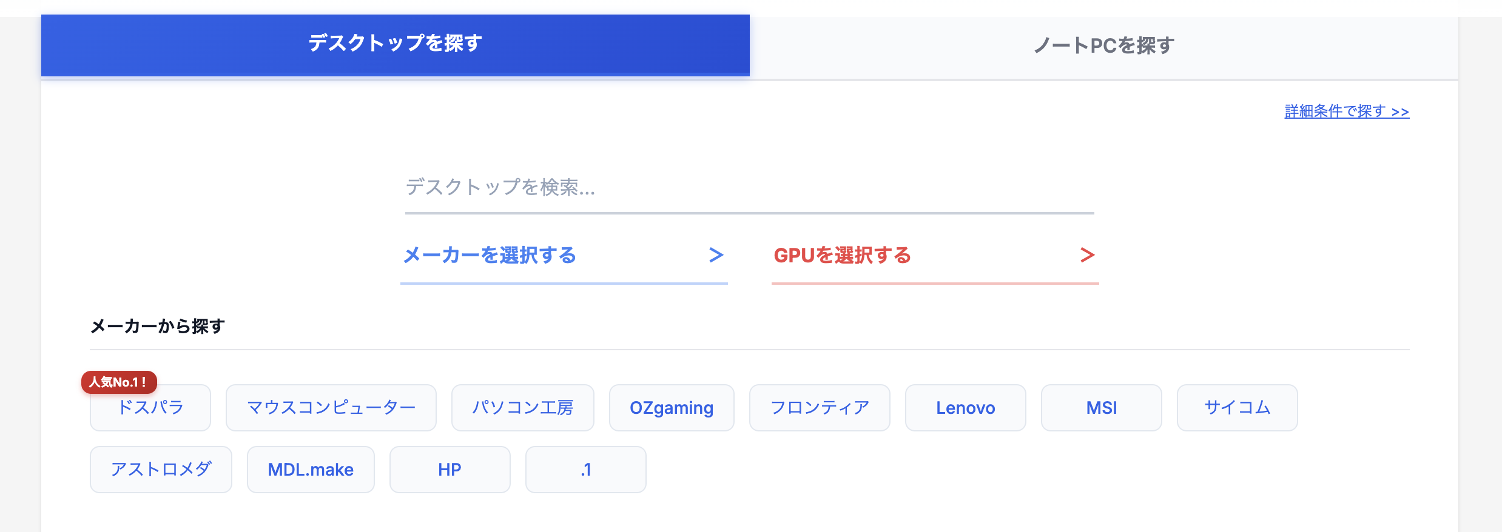Choose マウスコンピューター maker
The height and width of the screenshot is (532, 1502).
pos(331,408)
